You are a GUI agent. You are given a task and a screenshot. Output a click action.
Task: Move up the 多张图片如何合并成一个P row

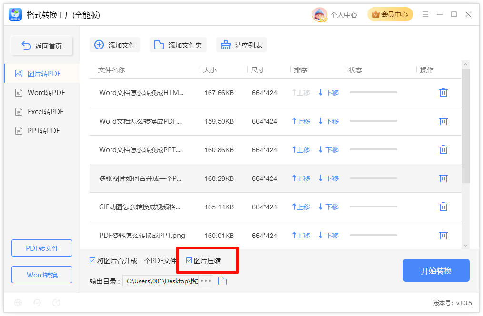pos(301,178)
